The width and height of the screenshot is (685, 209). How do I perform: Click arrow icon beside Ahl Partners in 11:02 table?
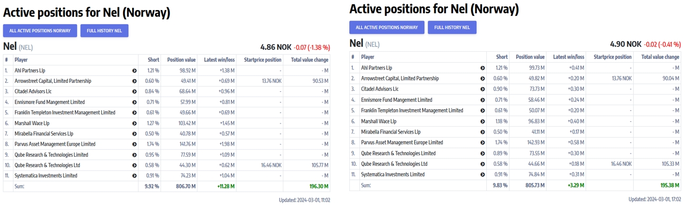tap(134, 70)
